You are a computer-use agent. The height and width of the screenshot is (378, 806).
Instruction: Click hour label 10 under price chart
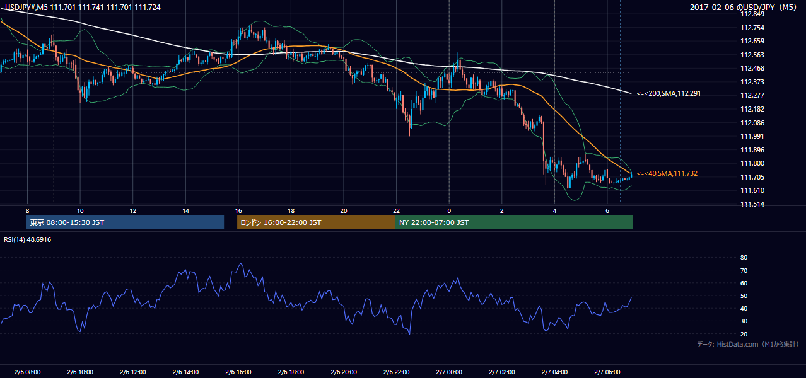pos(80,210)
